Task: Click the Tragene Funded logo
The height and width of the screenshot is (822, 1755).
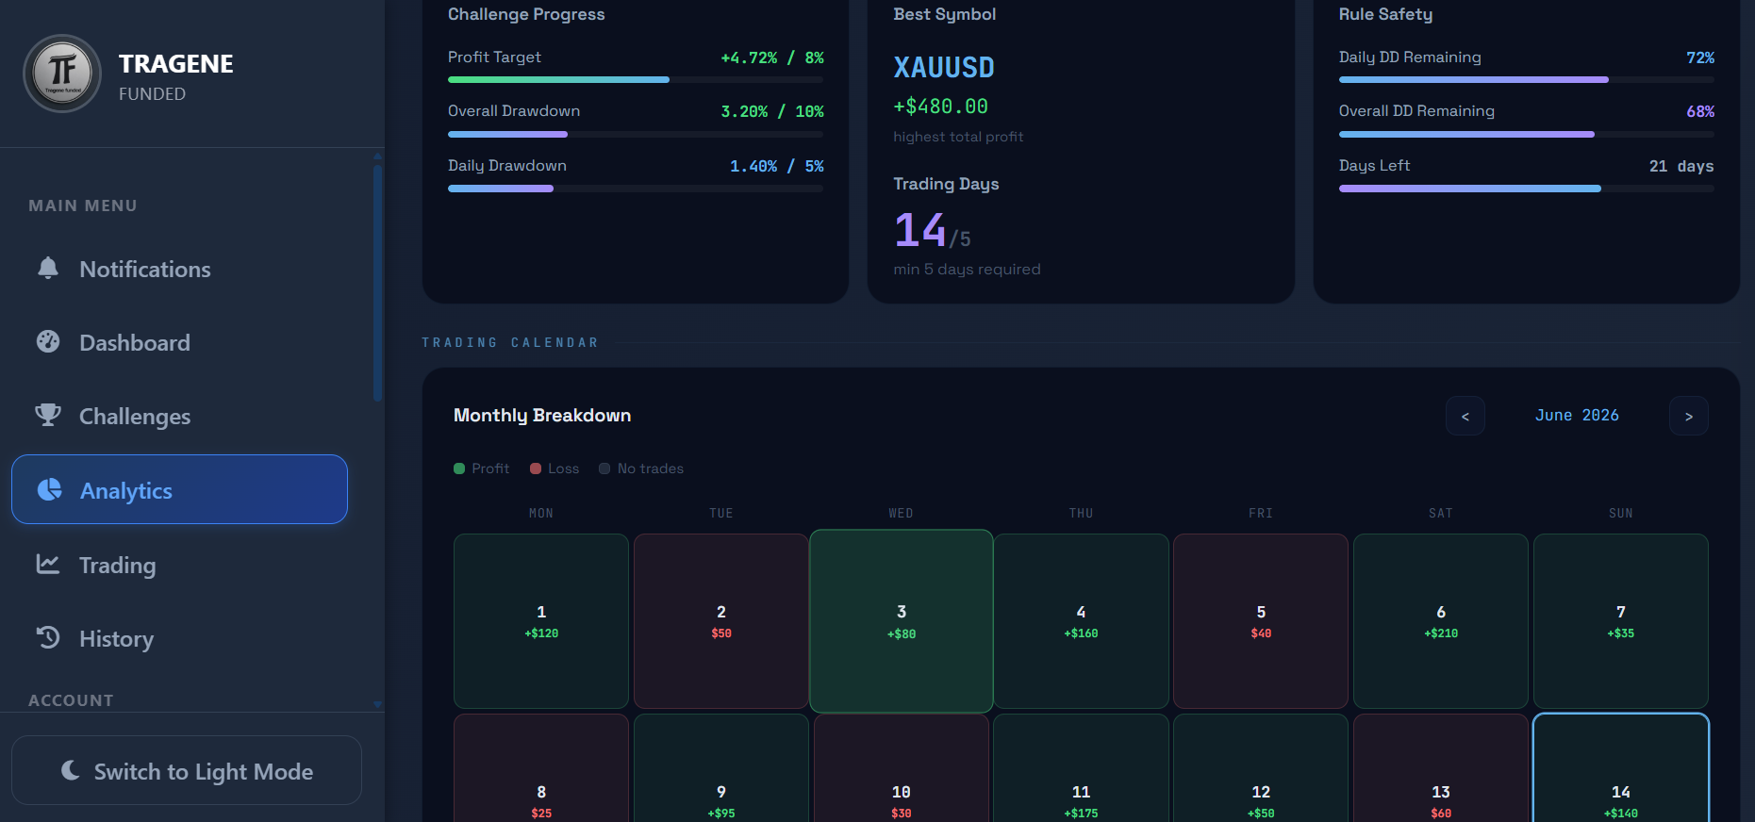Action: click(62, 74)
